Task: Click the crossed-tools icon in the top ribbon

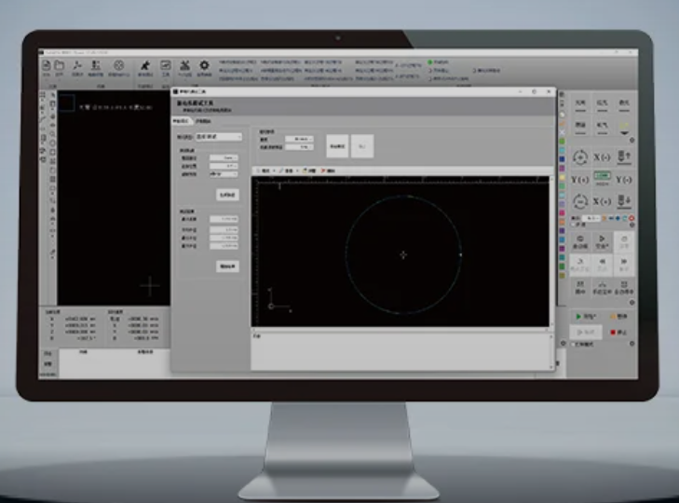Action: point(185,65)
